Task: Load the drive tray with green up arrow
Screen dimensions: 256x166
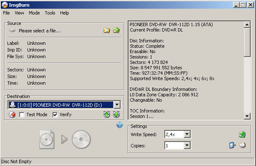Action: pyautogui.click(x=107, y=115)
